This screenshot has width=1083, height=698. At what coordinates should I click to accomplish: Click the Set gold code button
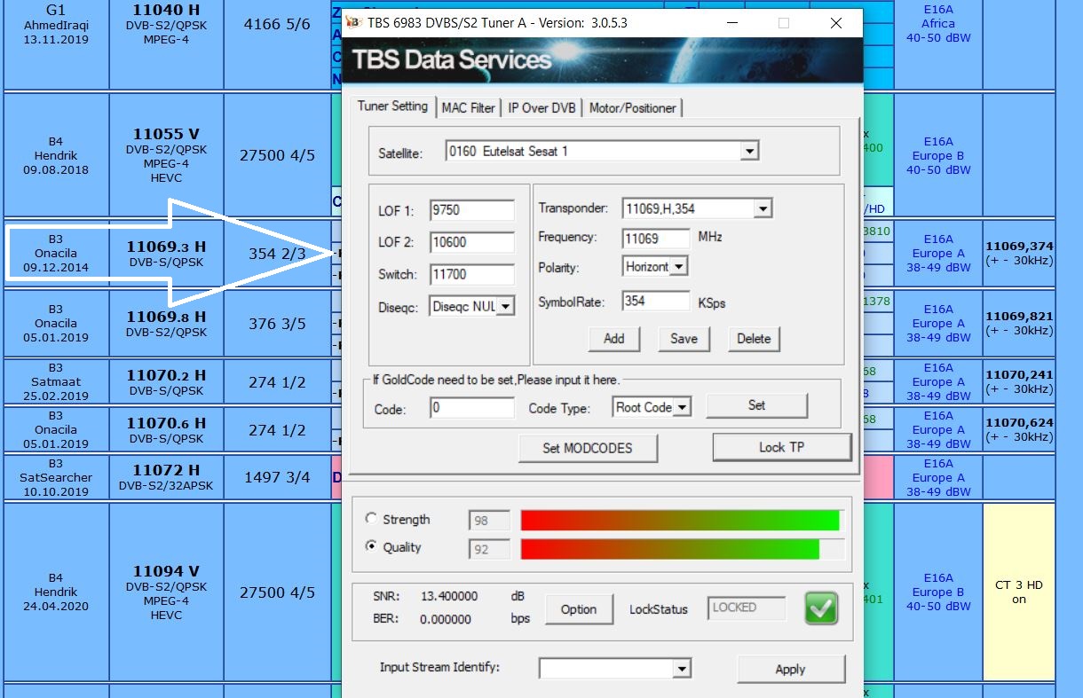coord(756,405)
